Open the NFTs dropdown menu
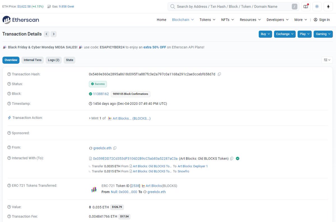The height and width of the screenshot is (222, 336). pos(228,20)
